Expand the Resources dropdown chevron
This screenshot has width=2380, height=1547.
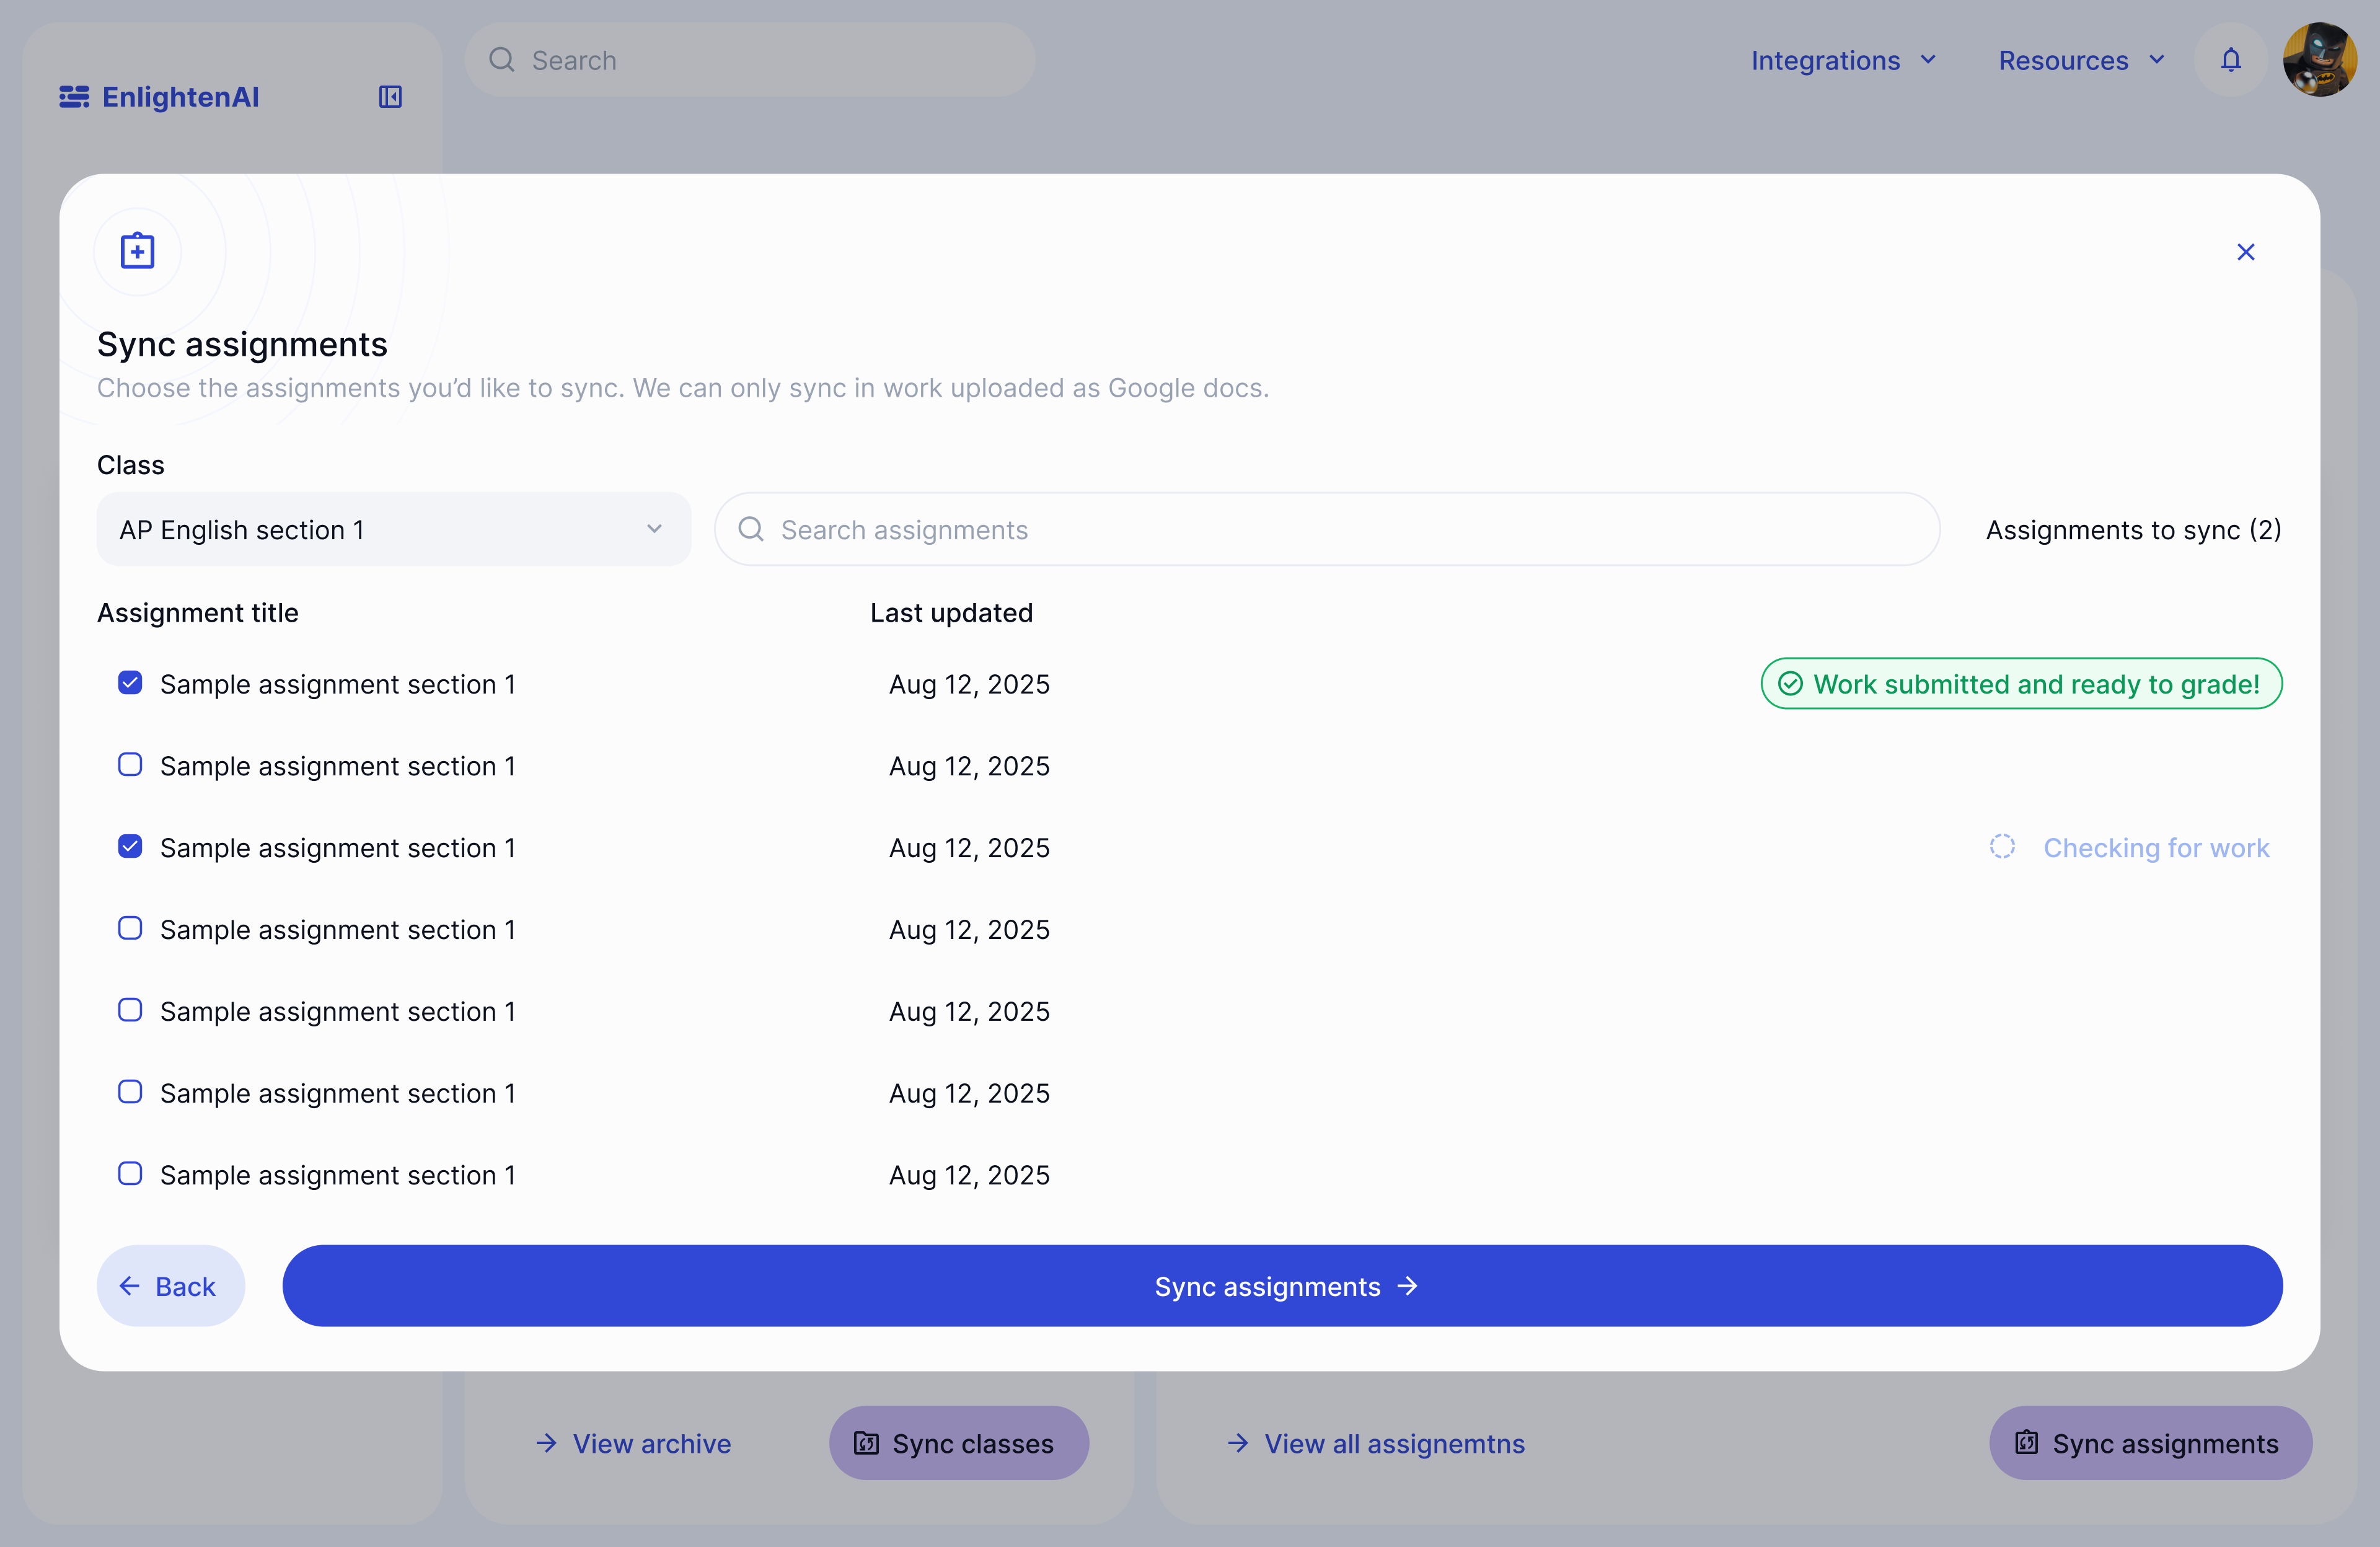point(2156,60)
